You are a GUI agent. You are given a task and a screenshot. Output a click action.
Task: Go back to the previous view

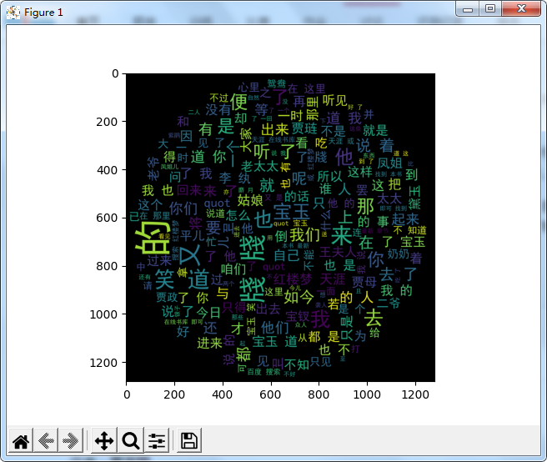[x=46, y=440]
